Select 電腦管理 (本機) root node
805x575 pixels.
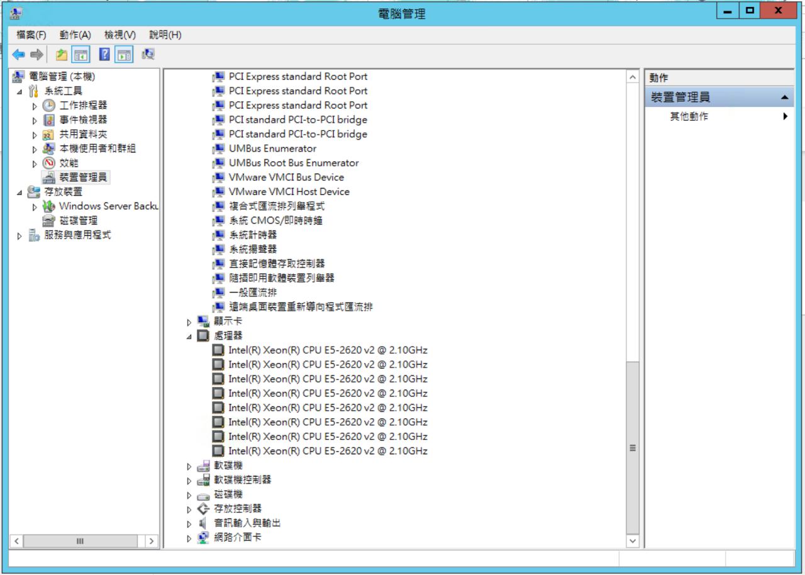click(x=62, y=76)
